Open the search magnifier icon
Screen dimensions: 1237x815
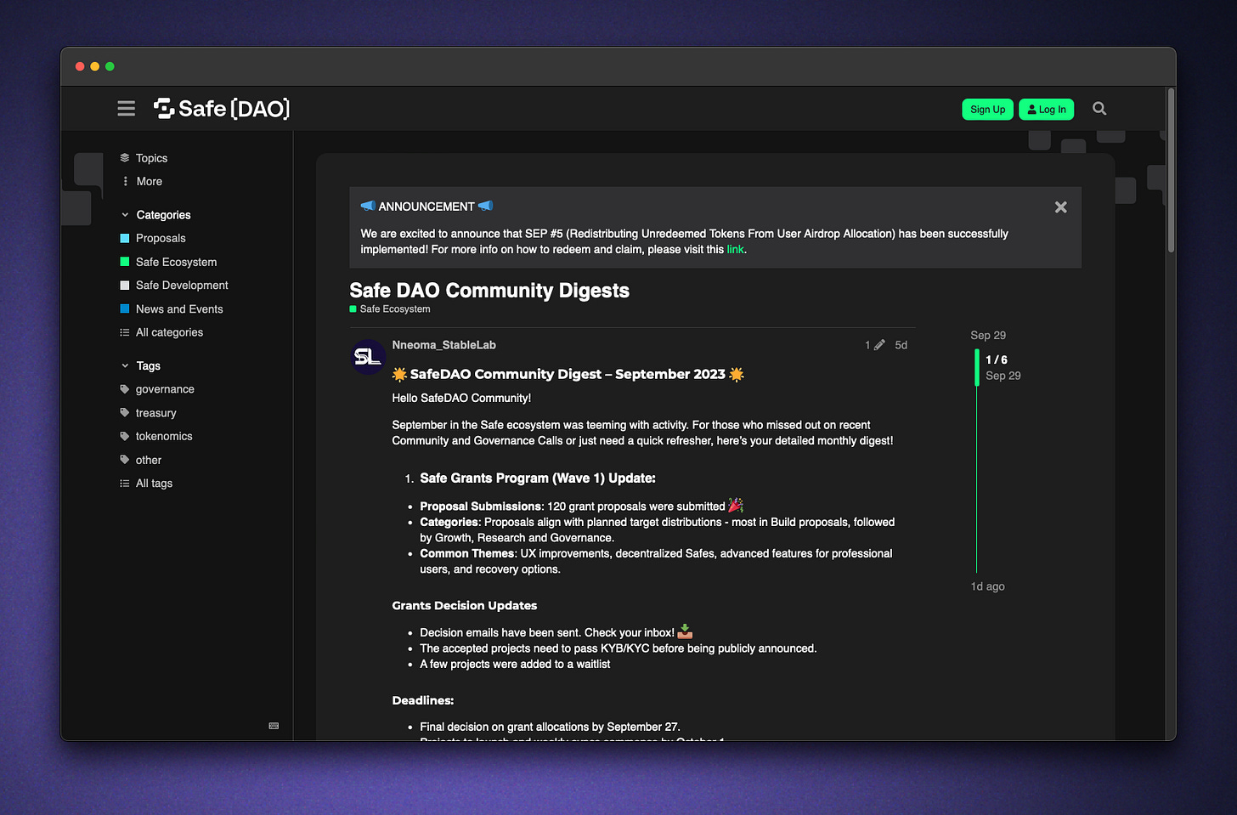tap(1099, 109)
